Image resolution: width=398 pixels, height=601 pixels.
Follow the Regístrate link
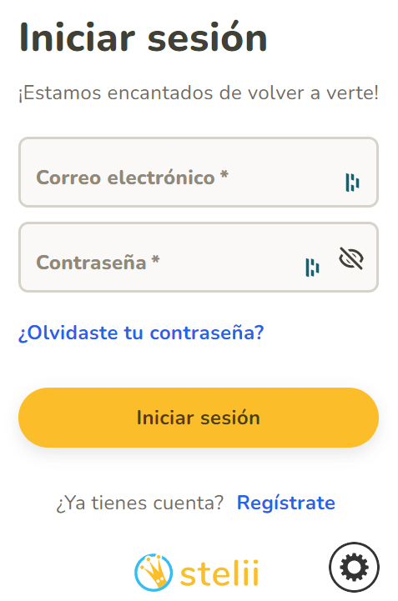tap(286, 503)
